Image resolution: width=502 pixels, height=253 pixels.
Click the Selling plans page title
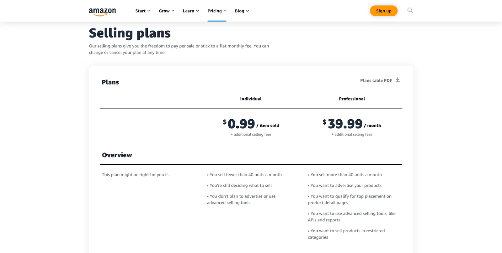130,33
